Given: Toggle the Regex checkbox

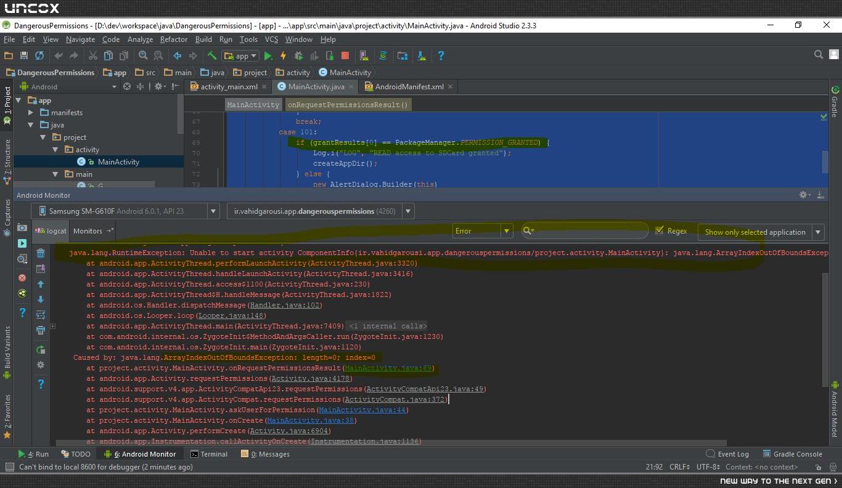Looking at the screenshot, I should (x=660, y=230).
